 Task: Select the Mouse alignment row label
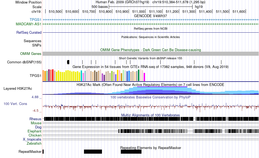(36, 123)
